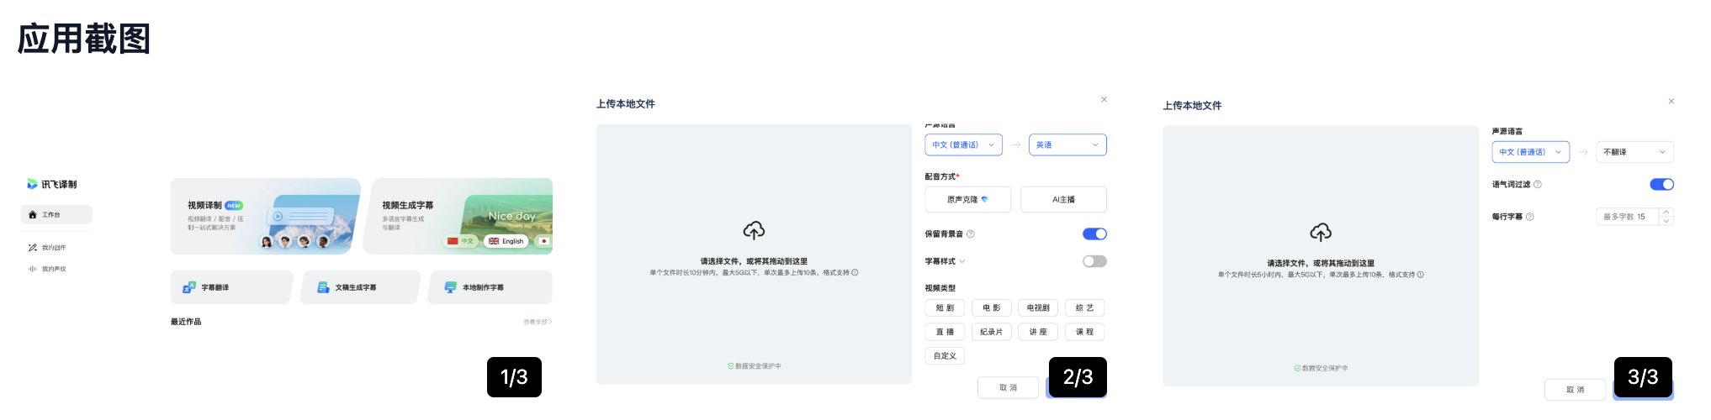Enable the 字幕样式 switch

coord(1094,261)
